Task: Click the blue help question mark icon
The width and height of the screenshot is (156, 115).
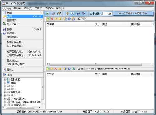Action: [78, 14]
